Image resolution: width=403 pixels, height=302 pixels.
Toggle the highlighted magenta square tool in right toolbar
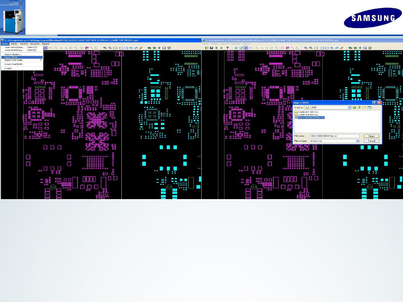(x=246, y=48)
